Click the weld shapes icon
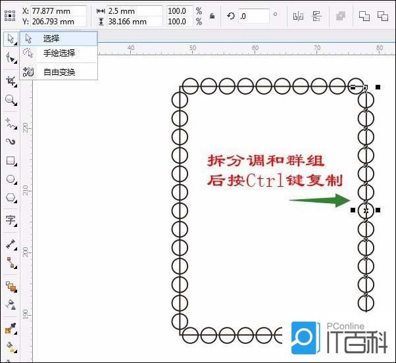Viewport: 396px width, 363px height. click(364, 16)
